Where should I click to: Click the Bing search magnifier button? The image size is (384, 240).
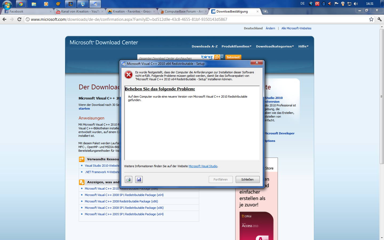[x=217, y=57]
